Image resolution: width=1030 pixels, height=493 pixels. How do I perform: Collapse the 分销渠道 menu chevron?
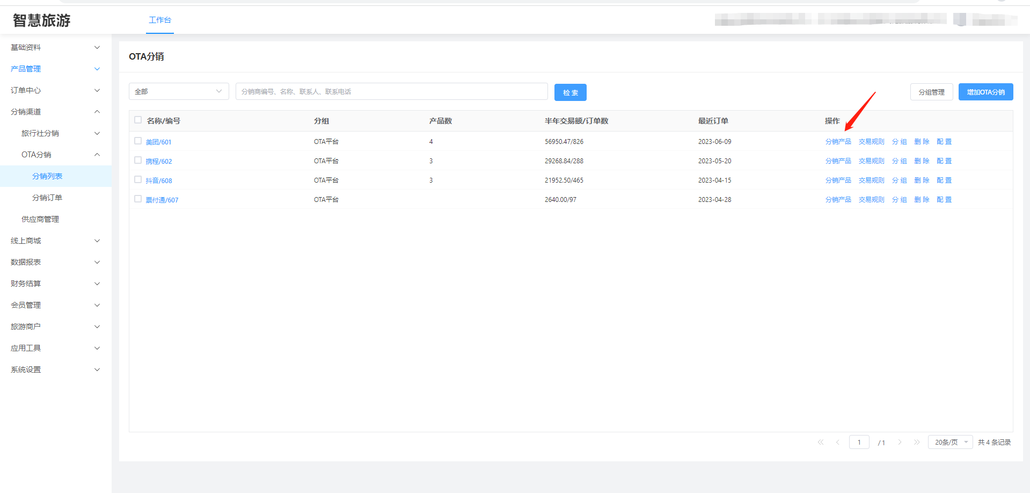(97, 112)
